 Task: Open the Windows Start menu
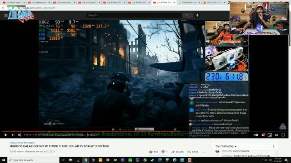pos(4,160)
